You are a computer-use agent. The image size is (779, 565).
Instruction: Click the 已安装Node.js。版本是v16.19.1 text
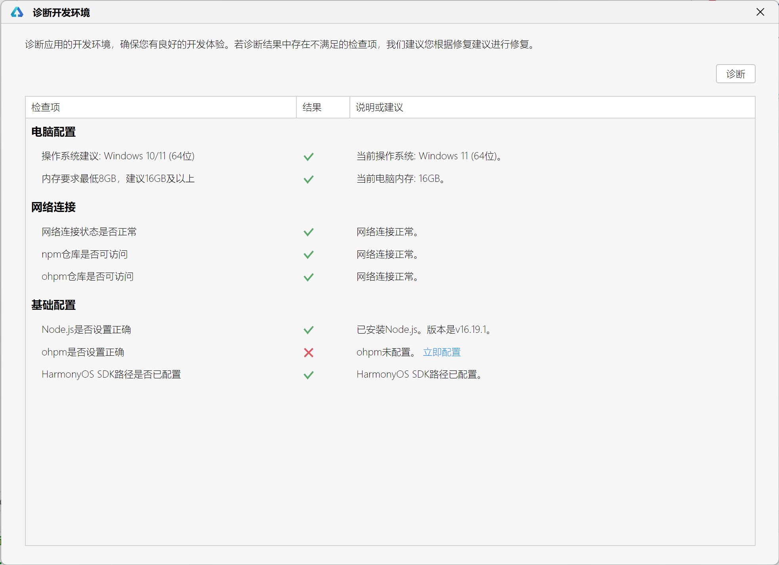(424, 330)
